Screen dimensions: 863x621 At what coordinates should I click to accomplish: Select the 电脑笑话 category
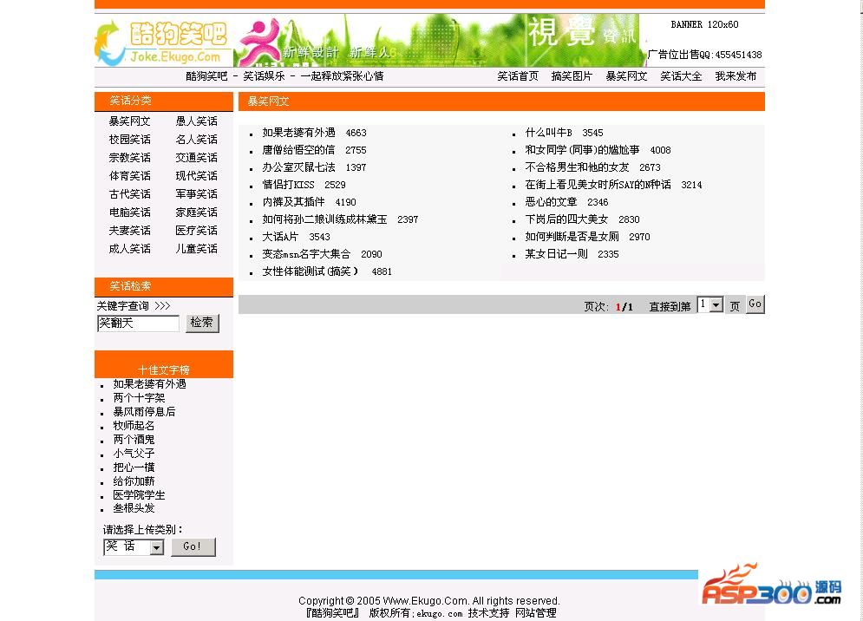coord(129,212)
